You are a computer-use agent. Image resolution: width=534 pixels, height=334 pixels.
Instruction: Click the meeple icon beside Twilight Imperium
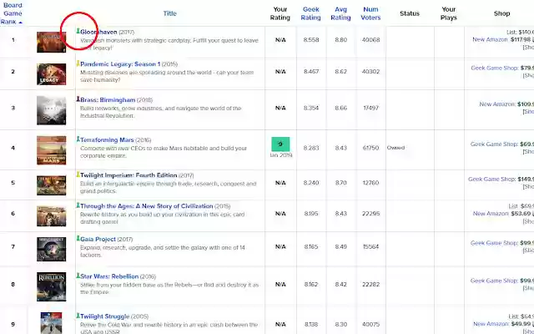(x=78, y=175)
